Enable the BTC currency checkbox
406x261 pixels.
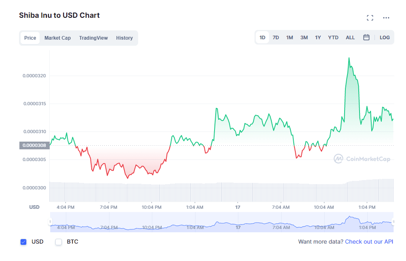(59, 242)
